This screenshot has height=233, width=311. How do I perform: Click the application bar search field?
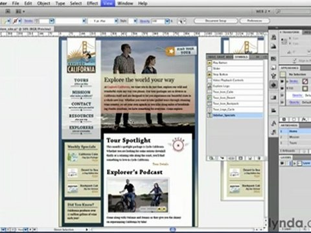tap(294, 11)
